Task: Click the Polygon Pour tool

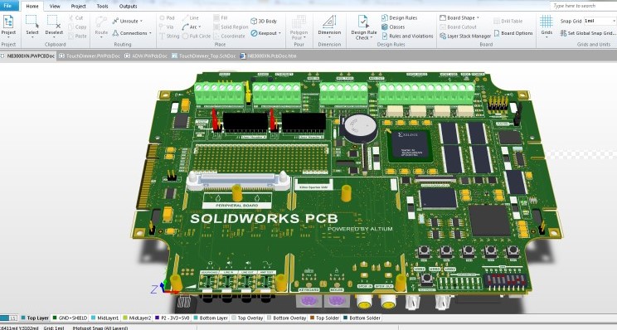Action: (299, 27)
